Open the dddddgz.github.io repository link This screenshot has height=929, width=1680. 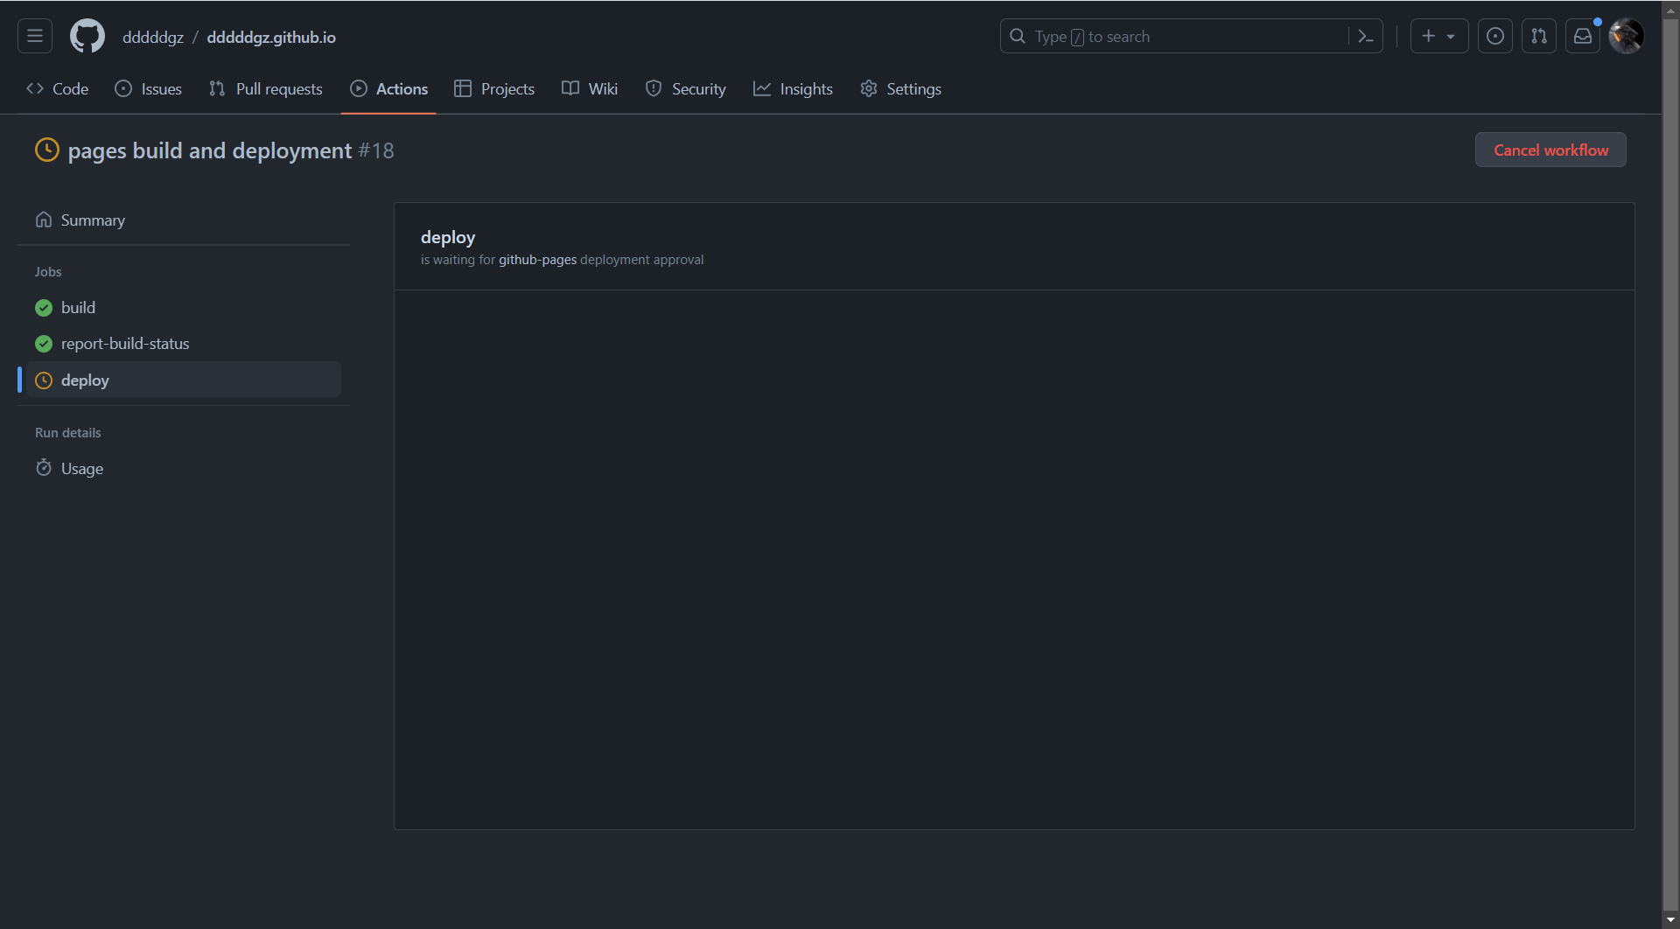click(271, 37)
